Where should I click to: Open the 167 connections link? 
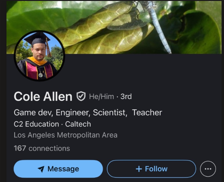[x=42, y=148]
